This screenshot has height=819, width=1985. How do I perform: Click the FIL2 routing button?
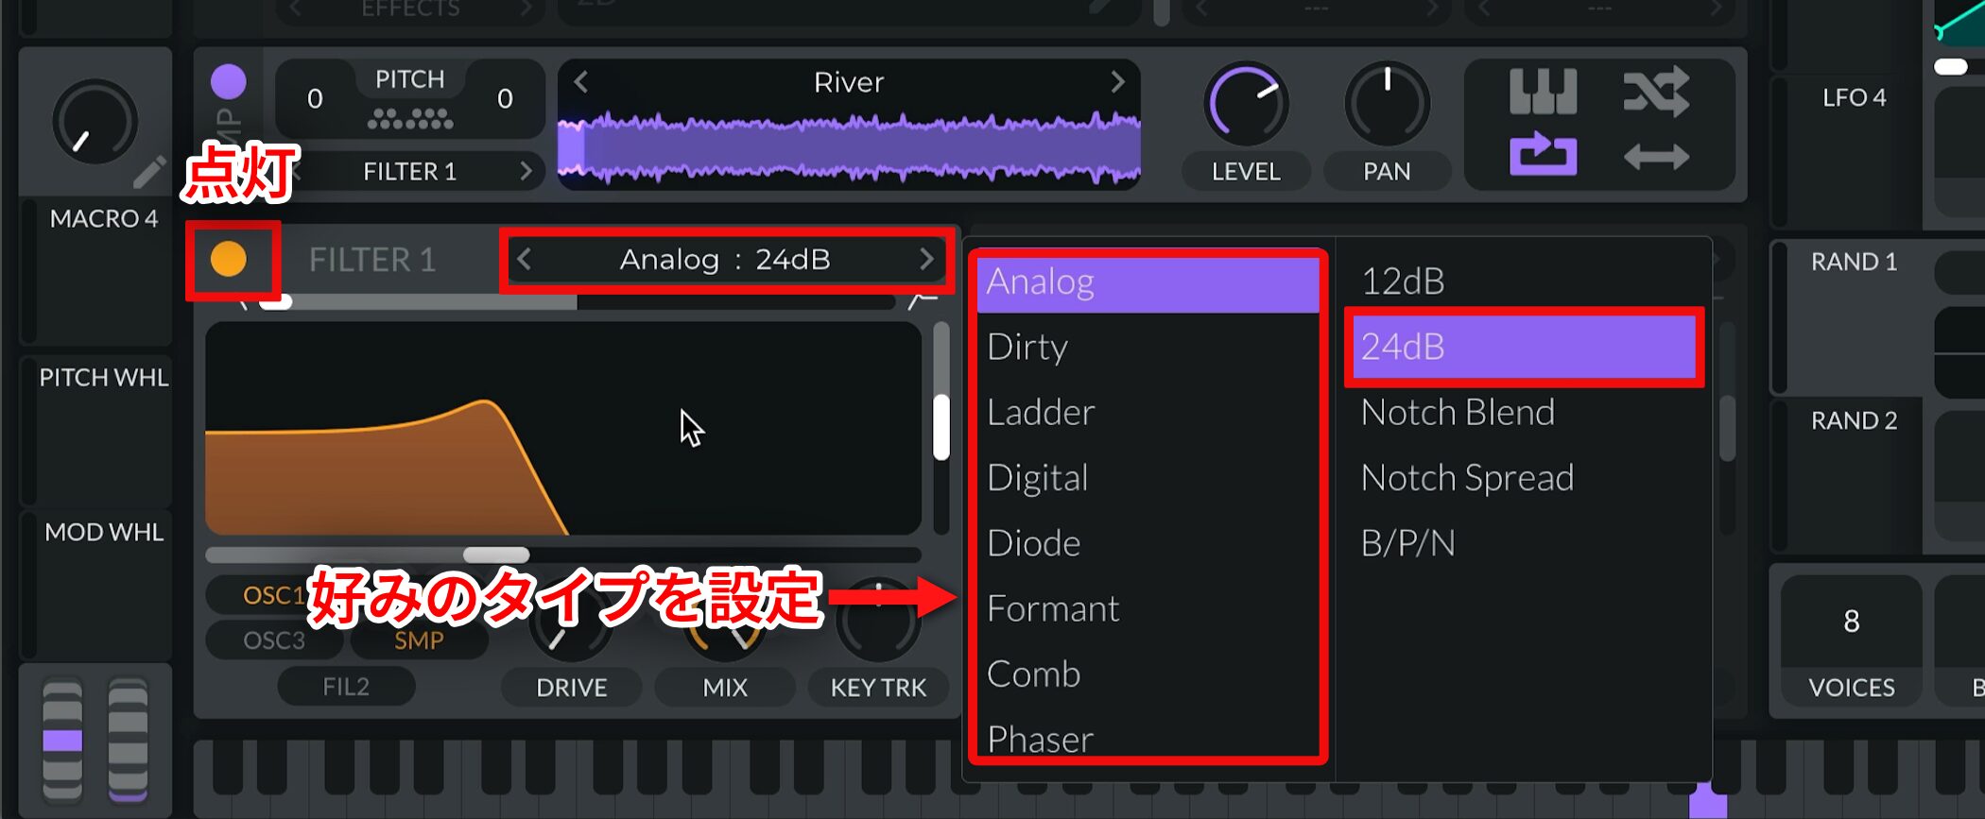tap(346, 687)
